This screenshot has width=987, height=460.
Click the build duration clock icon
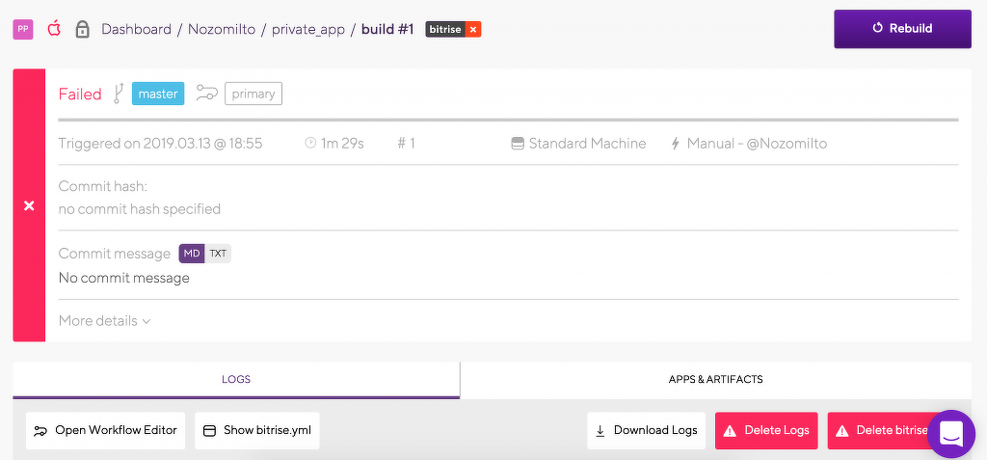point(310,144)
